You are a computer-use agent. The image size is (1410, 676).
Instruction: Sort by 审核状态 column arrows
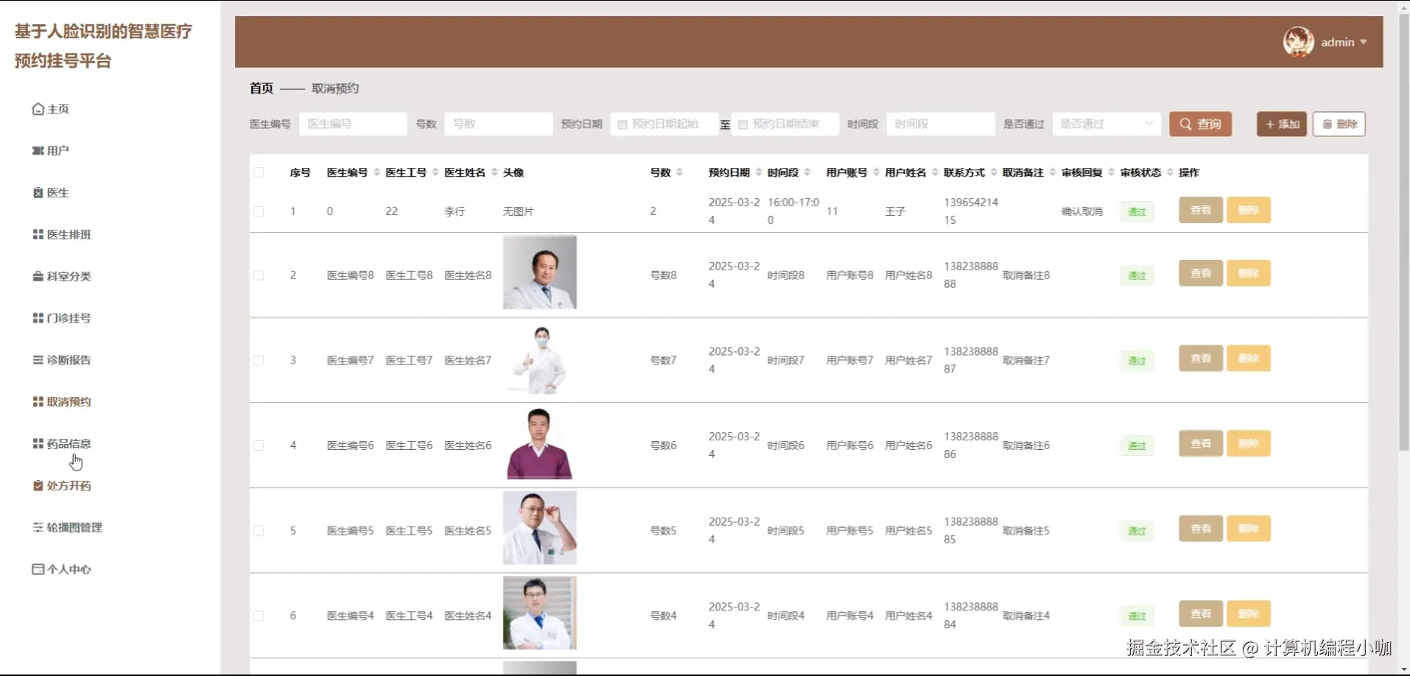coord(1171,172)
